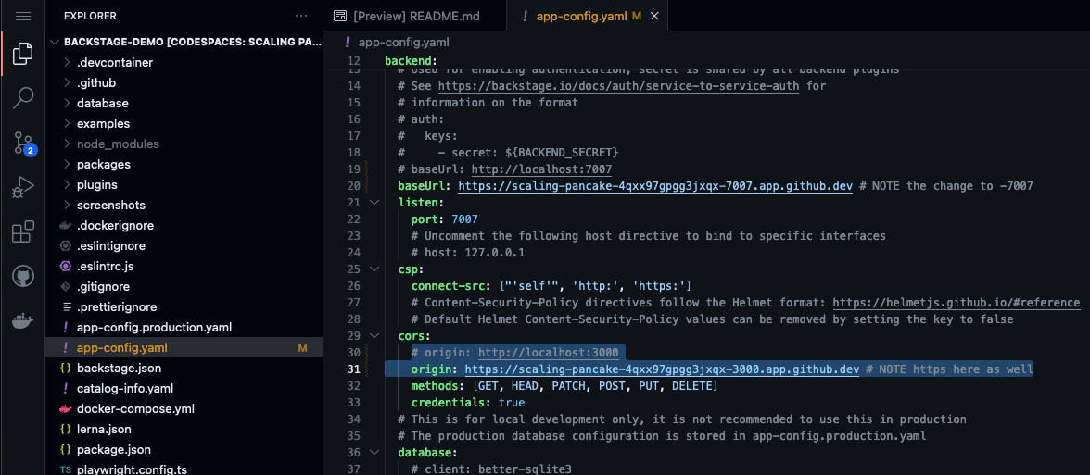
Task: Open the GitHub view in activity bar
Action: (x=23, y=277)
